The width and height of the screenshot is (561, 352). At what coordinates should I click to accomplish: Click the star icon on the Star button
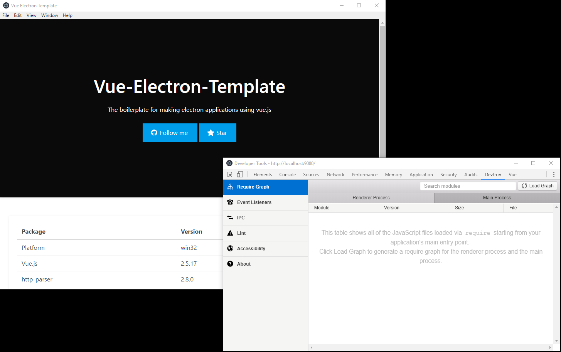coord(211,133)
